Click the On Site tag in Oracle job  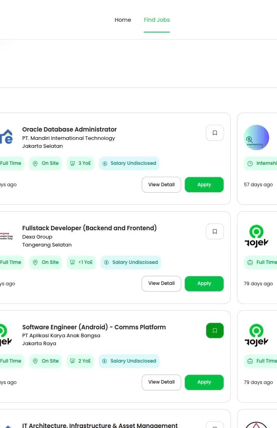[x=46, y=163]
